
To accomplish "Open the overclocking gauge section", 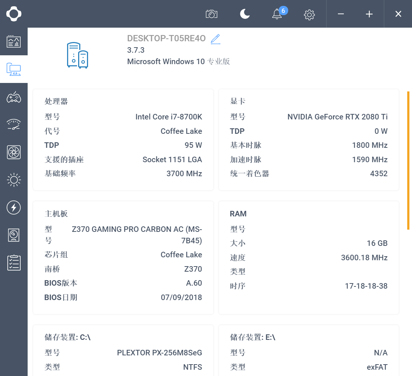I will pos(14,125).
